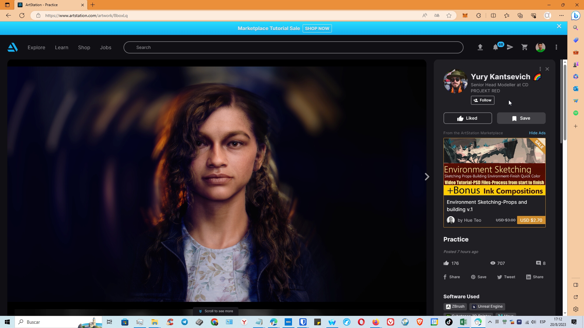The width and height of the screenshot is (584, 328).
Task: Click the SHOP NOW sale button
Action: coord(317,28)
